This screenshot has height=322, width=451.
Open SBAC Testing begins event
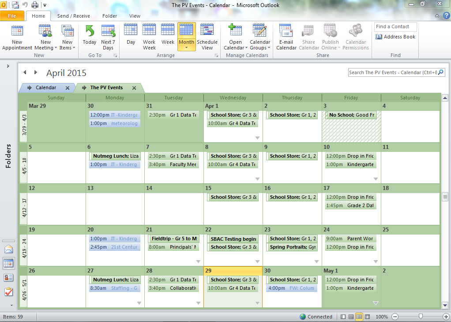[x=233, y=239]
